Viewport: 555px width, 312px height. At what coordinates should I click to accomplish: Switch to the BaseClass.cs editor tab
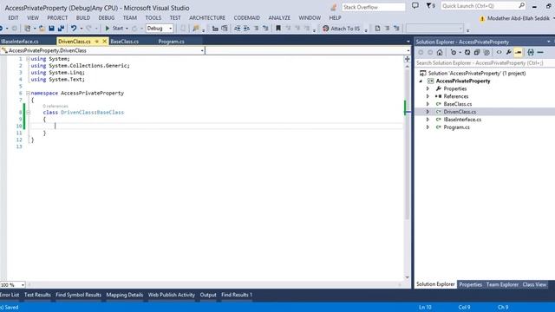click(125, 42)
